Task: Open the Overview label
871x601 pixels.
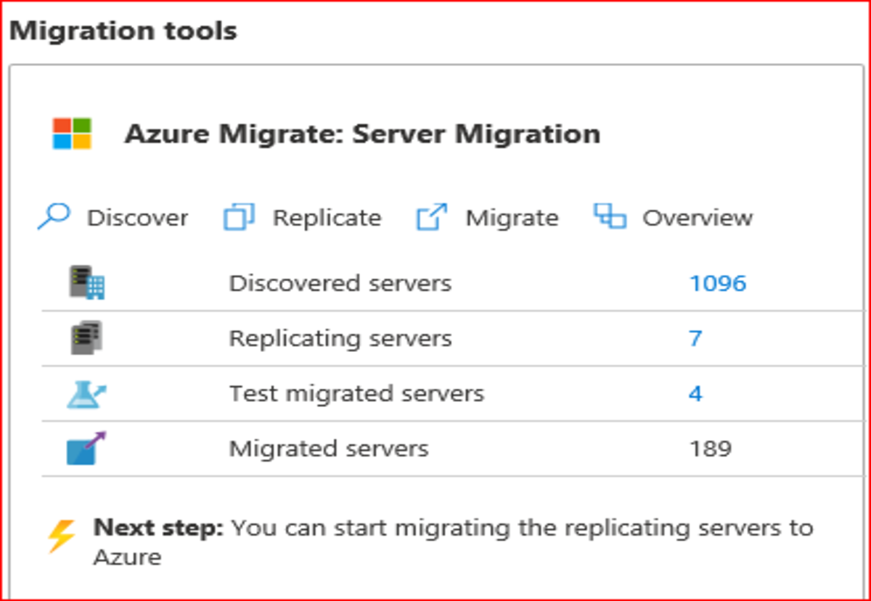Action: click(x=698, y=218)
